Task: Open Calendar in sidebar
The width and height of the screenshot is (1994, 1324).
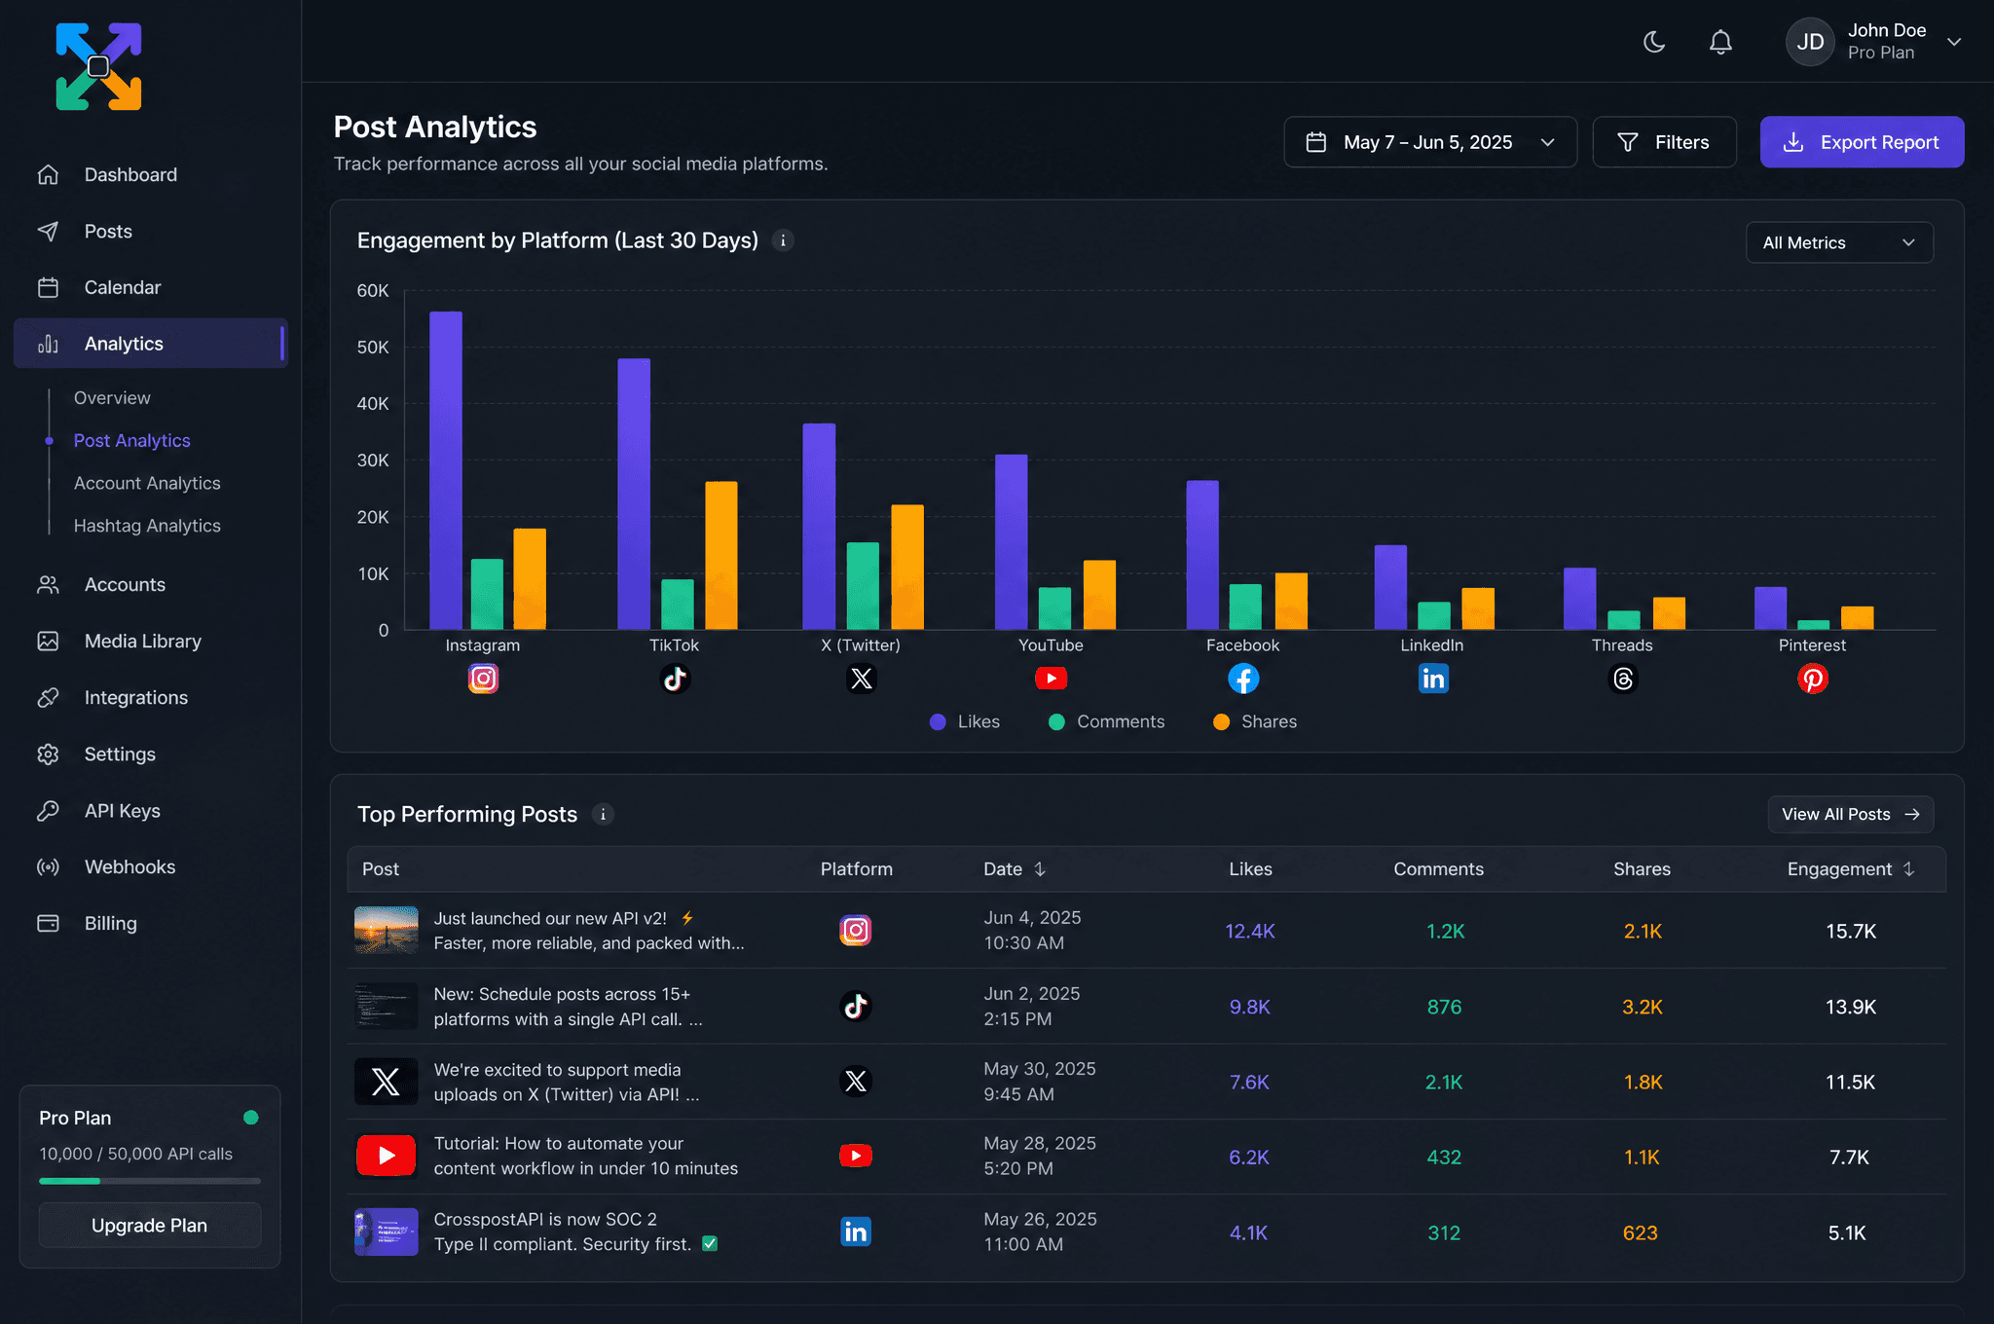Action: pyautogui.click(x=151, y=287)
